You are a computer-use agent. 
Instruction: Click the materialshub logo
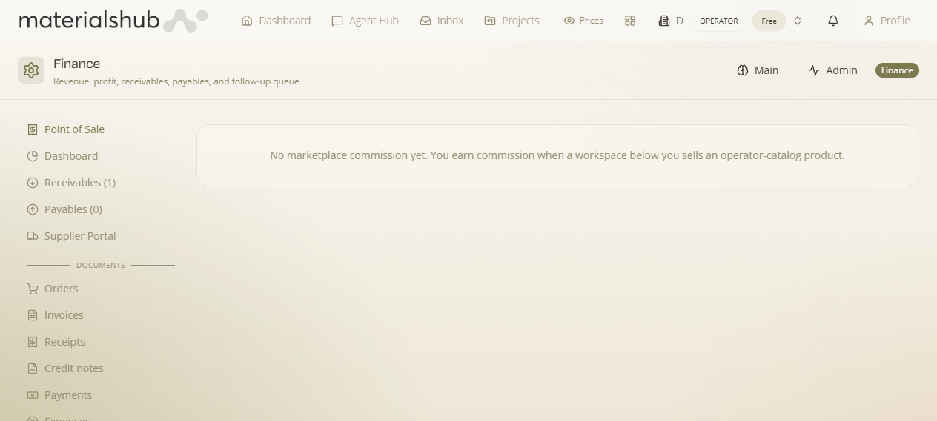coord(113,20)
